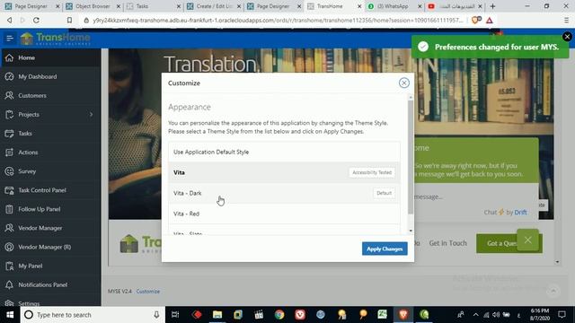Viewport: 575px width, 323px height.
Task: Click the Windows Start button
Action: 10,315
